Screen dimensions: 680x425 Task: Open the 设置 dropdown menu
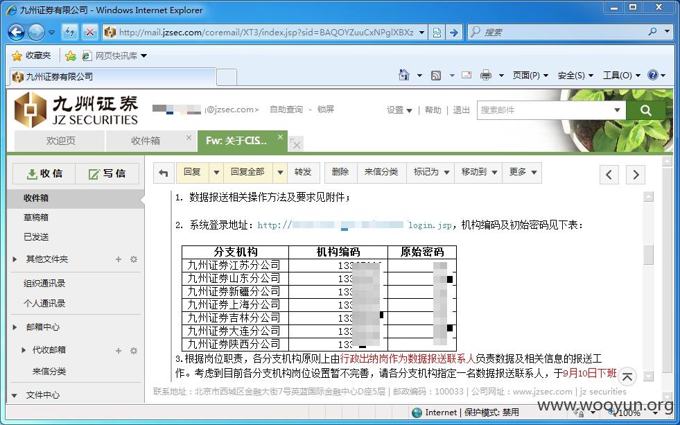(x=399, y=110)
